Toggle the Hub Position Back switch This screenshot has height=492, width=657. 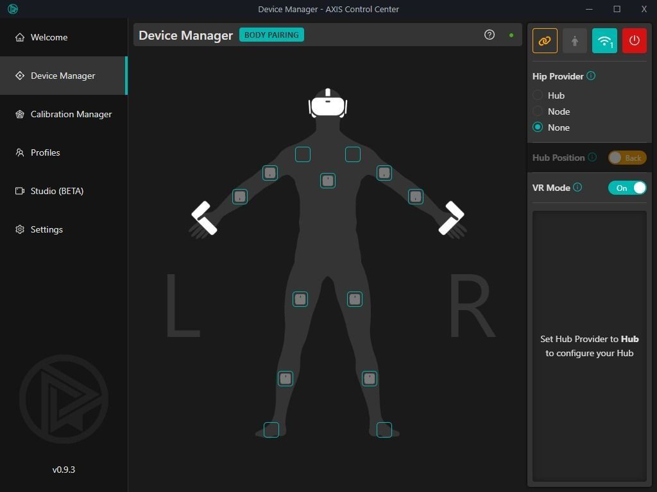pyautogui.click(x=627, y=158)
